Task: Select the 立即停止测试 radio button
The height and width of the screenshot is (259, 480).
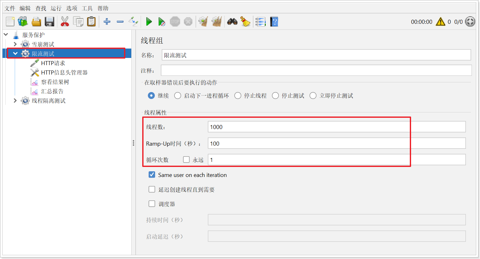Action: [313, 96]
